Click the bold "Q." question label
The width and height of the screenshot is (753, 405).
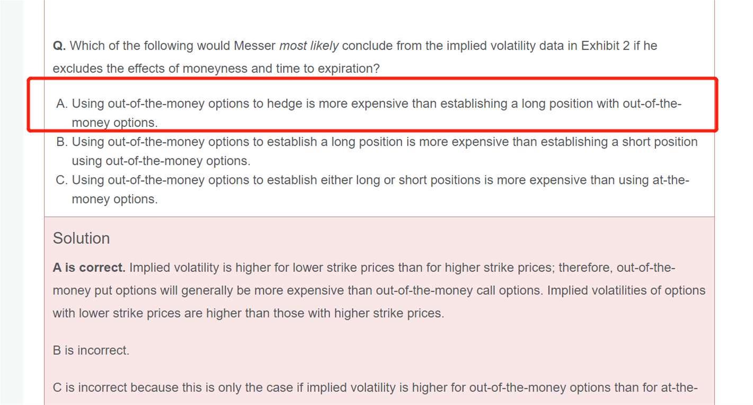click(59, 46)
